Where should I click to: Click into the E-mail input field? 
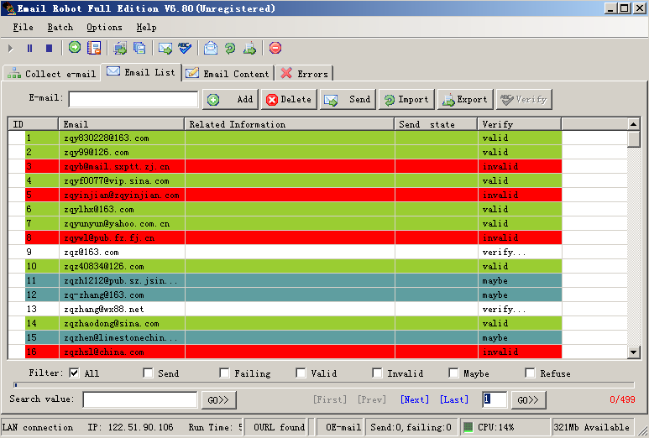point(133,99)
